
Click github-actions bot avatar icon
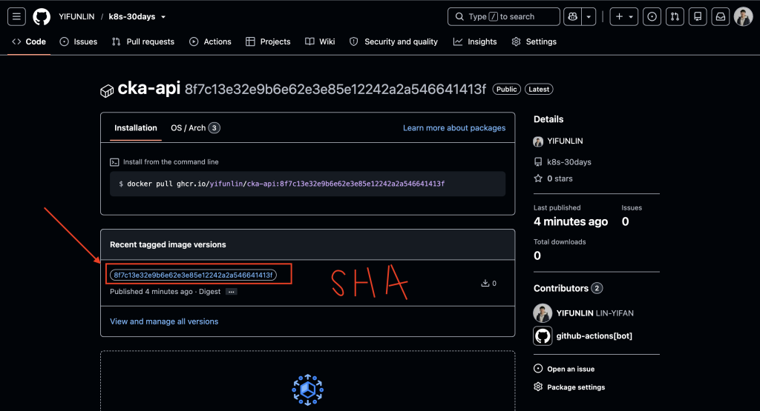[543, 335]
